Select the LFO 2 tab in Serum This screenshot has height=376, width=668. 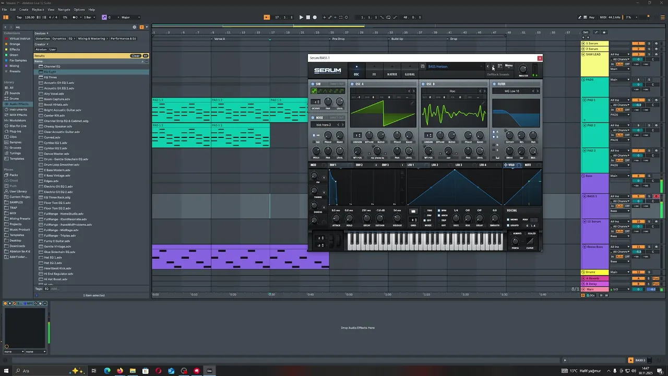[x=435, y=165]
